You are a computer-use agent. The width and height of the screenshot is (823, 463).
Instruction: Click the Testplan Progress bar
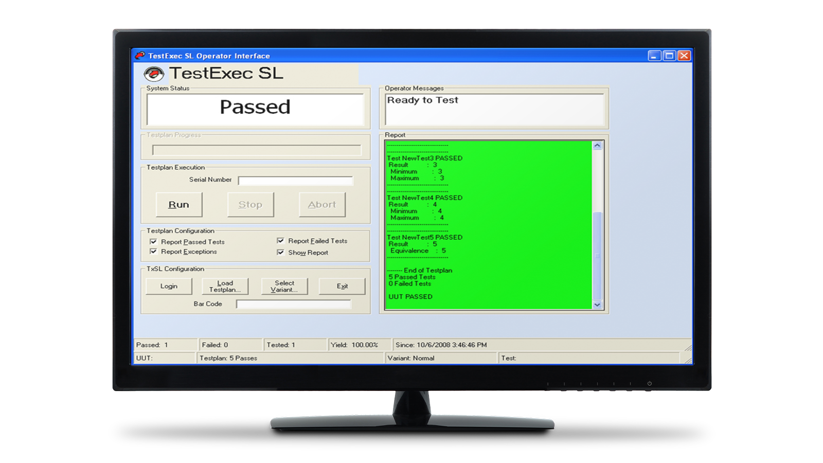click(x=256, y=151)
